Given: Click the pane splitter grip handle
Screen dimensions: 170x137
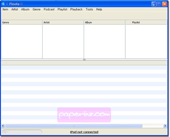Looking at the screenshot, I should [84, 60].
